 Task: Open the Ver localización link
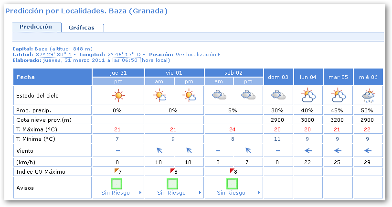click(x=196, y=55)
